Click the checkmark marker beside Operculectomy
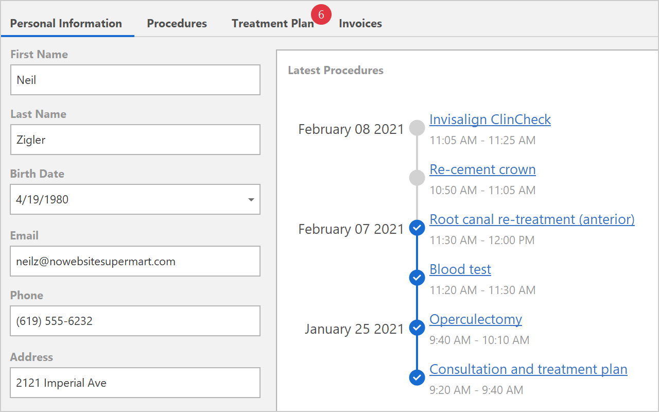Image resolution: width=659 pixels, height=412 pixels. pyautogui.click(x=417, y=328)
